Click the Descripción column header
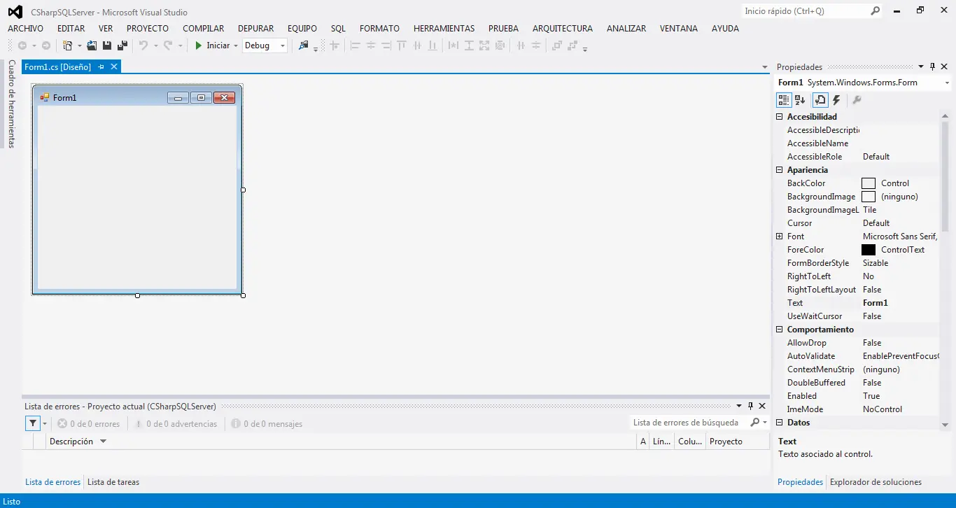The image size is (956, 508). [342, 442]
